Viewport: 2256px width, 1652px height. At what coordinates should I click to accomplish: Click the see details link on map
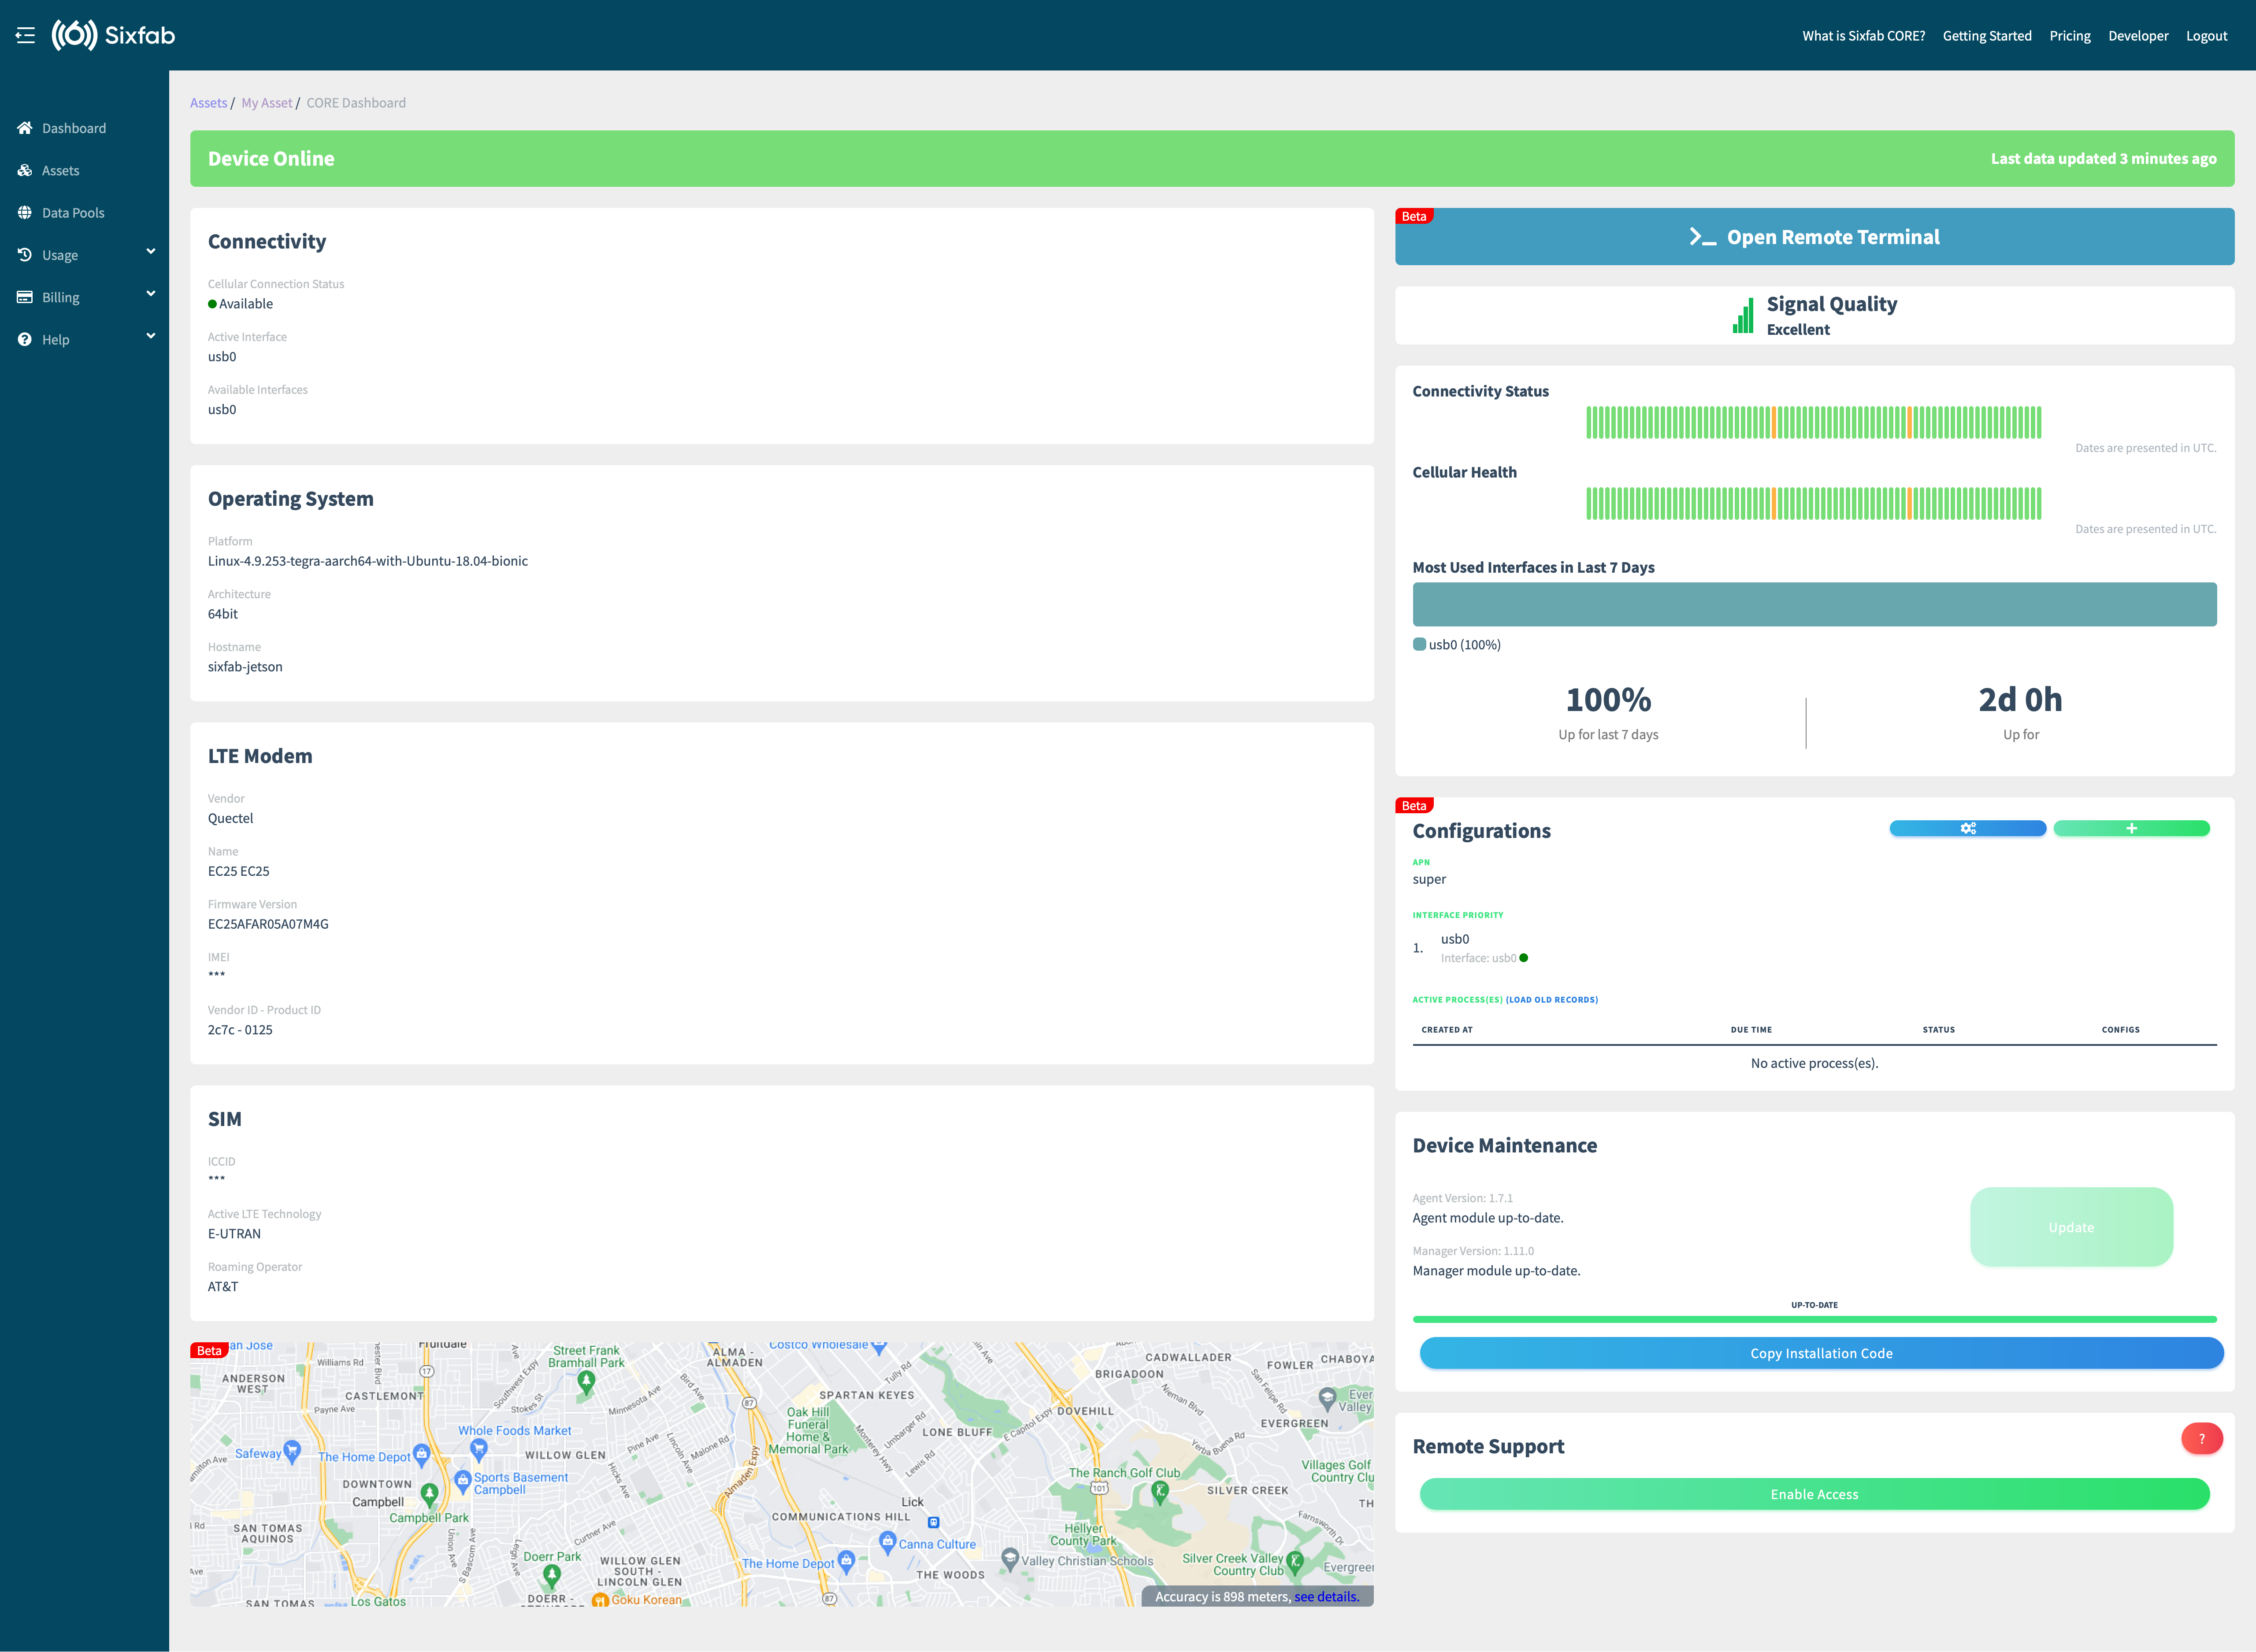pyautogui.click(x=1326, y=1597)
